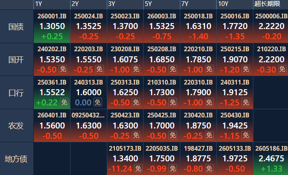Select the 超长期限 column header

[267, 4]
